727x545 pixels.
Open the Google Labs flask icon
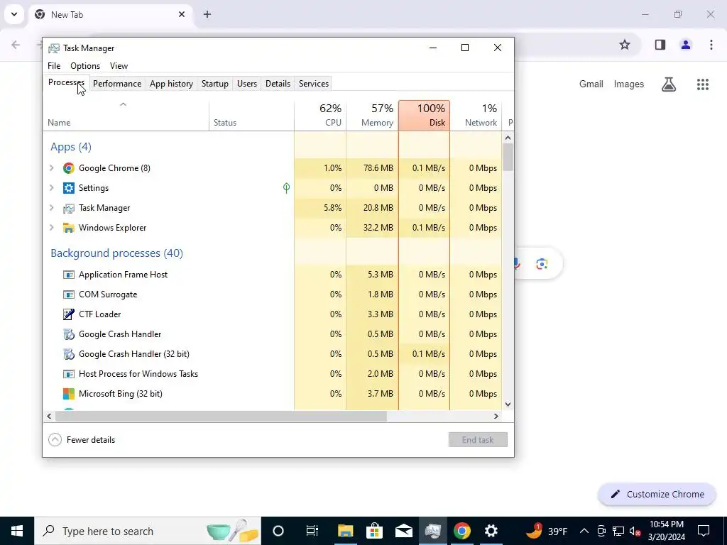pos(669,84)
